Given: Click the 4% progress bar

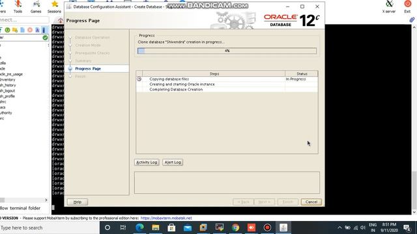Looking at the screenshot, I should point(227,51).
